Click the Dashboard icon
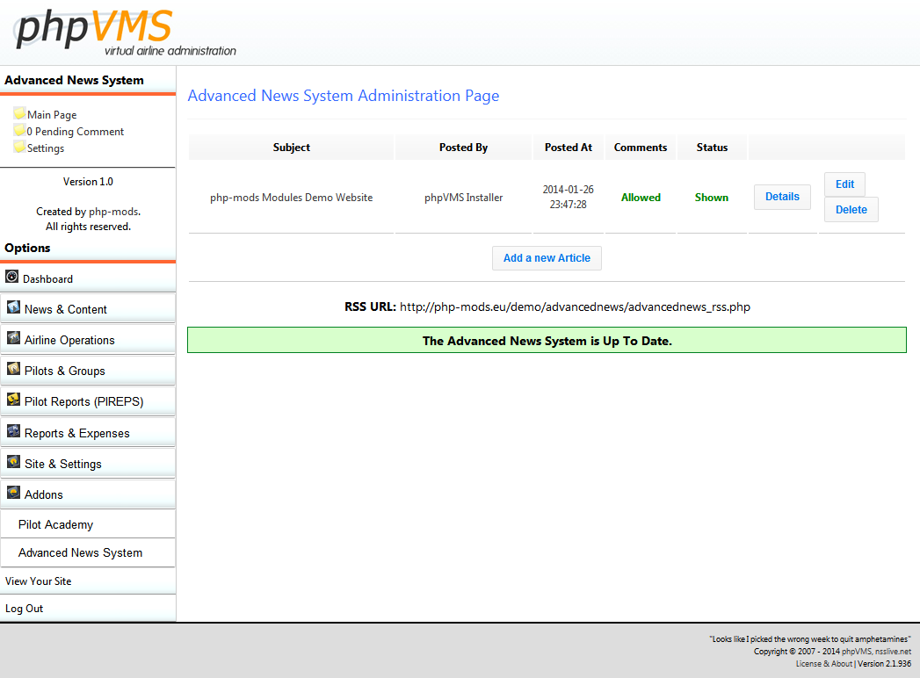Screen dimensions: 920x678 [x=11, y=277]
